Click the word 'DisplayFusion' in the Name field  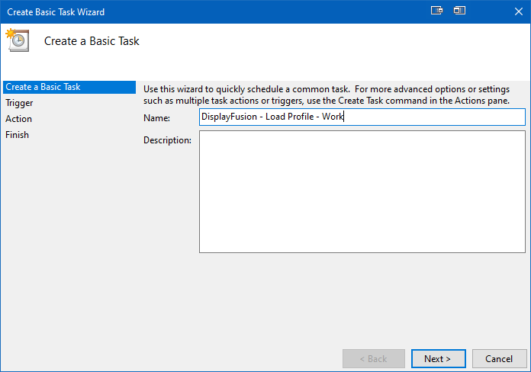tap(229, 117)
